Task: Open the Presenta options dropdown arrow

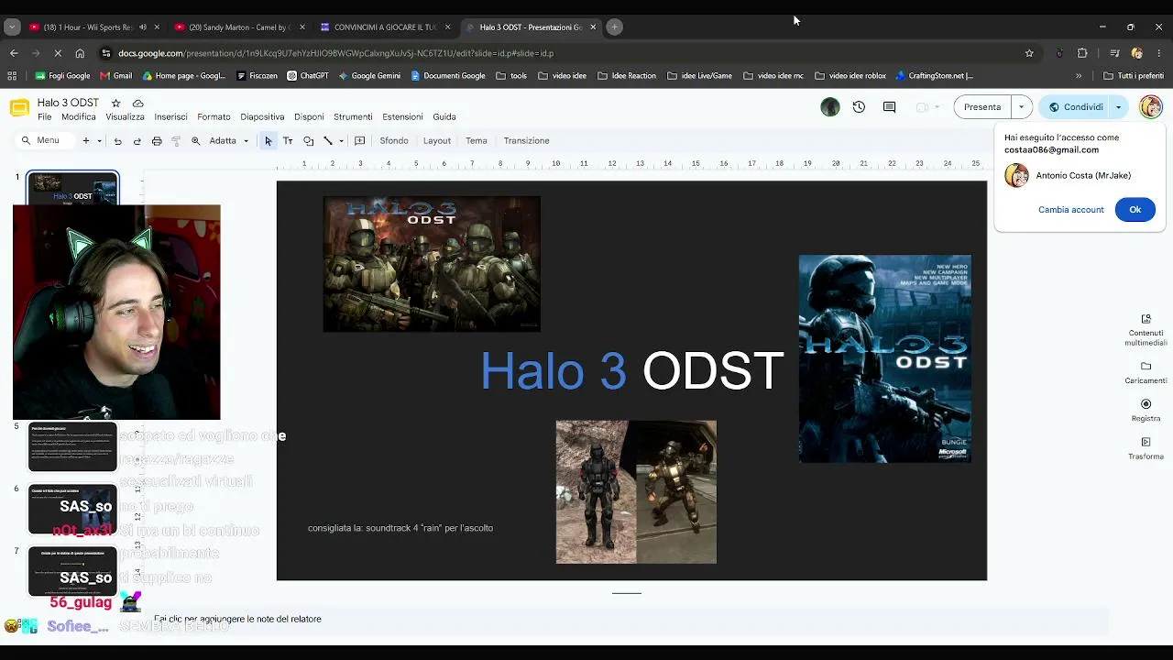Action: (x=1021, y=107)
